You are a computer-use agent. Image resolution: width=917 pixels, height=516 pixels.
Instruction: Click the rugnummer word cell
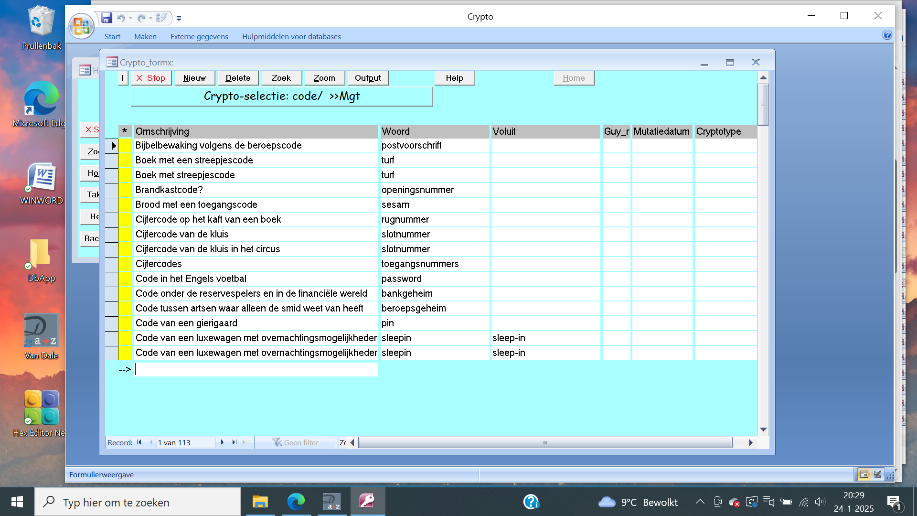[435, 219]
